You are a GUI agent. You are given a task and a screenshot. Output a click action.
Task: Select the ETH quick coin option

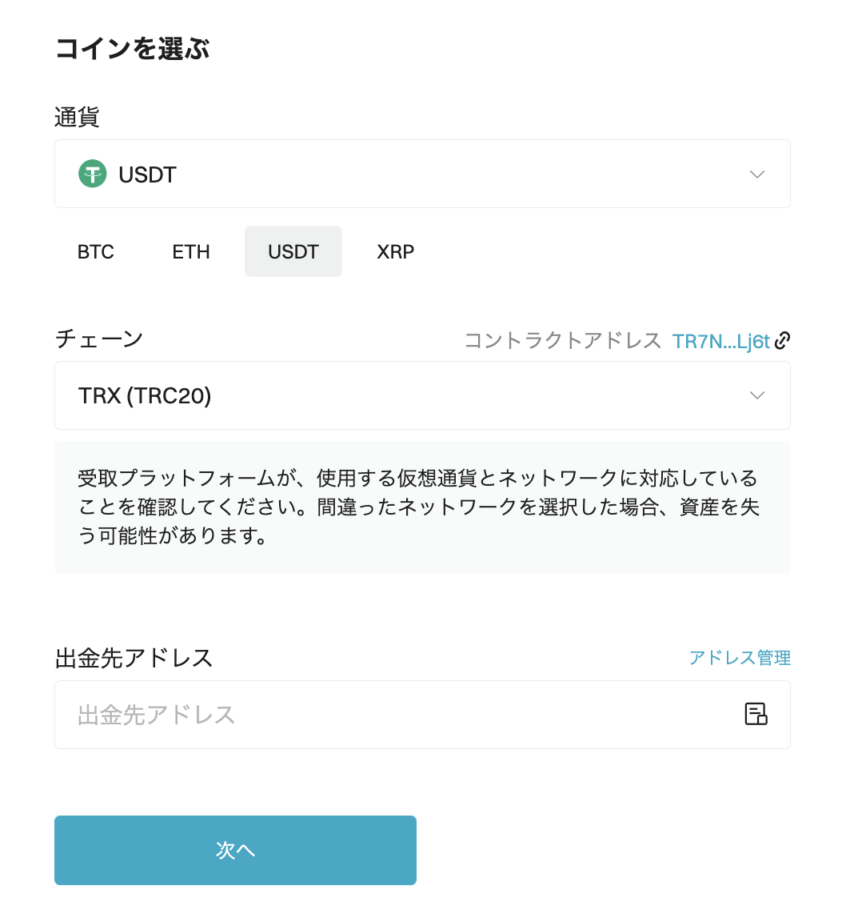point(191,252)
